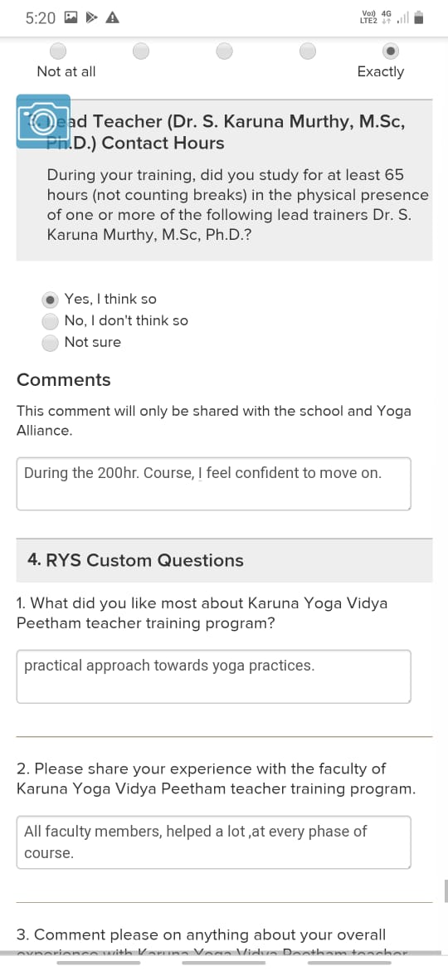Tap the image notification icon in status bar

[x=71, y=18]
